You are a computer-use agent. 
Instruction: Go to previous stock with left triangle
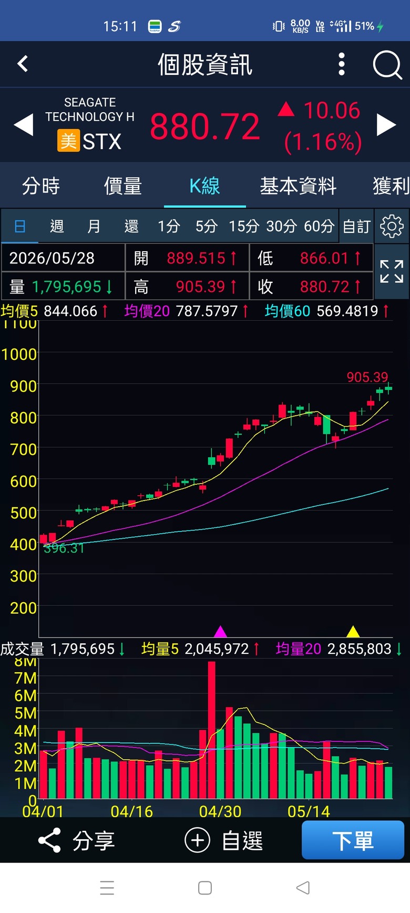24,125
